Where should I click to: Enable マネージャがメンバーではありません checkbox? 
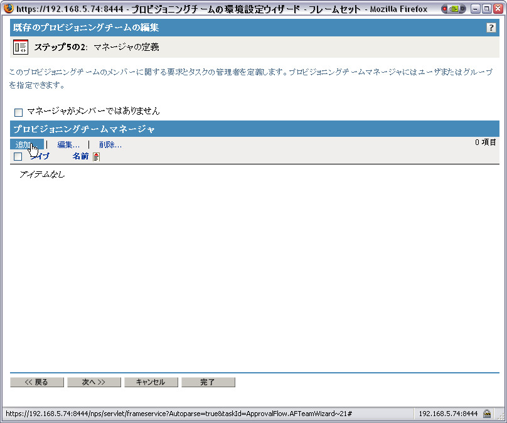click(18, 112)
